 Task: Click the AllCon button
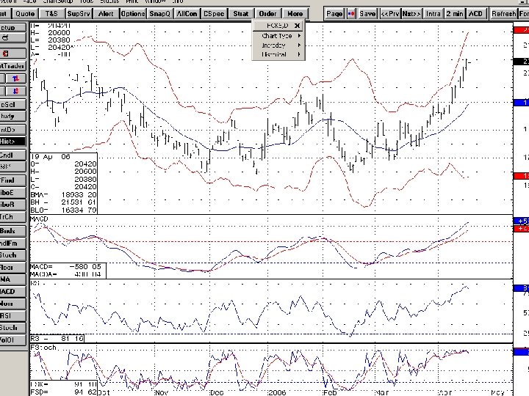coord(187,14)
